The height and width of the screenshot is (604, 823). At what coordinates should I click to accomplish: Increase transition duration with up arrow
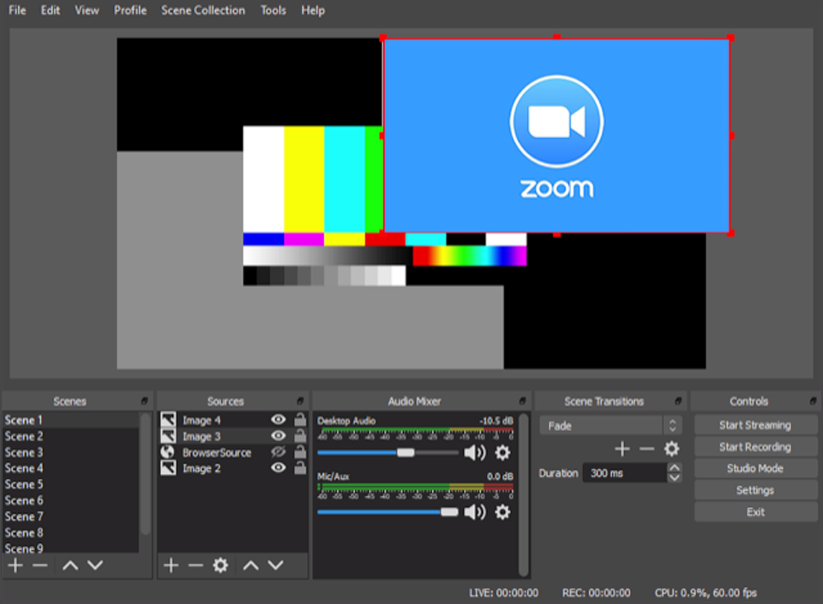pos(675,468)
